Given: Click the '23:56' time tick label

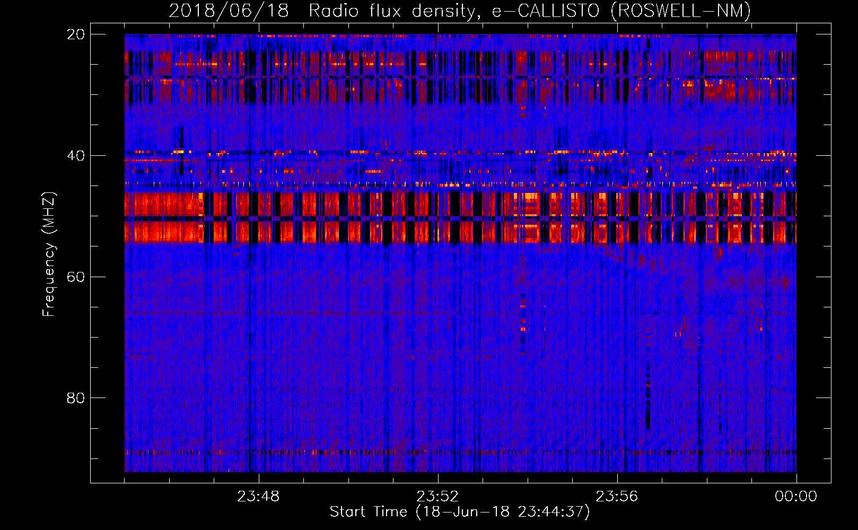Looking at the screenshot, I should coord(617,497).
